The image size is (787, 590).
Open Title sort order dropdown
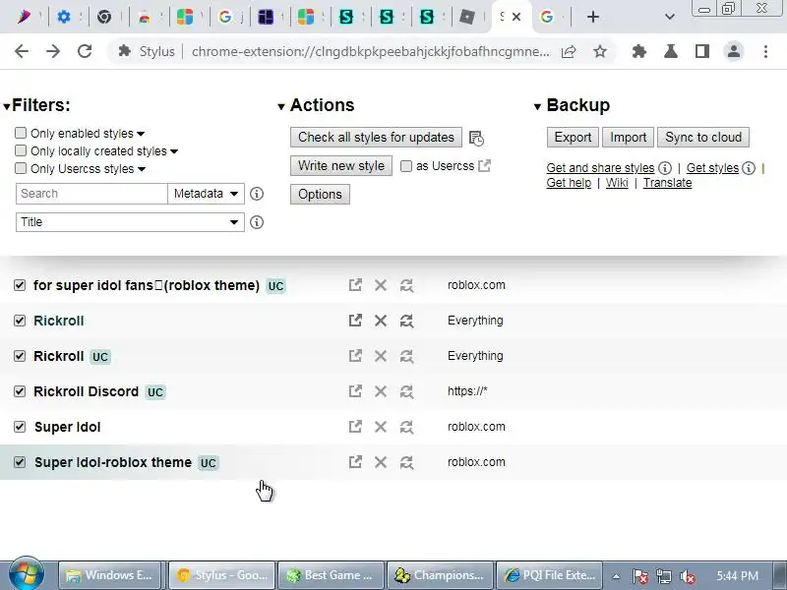point(130,222)
